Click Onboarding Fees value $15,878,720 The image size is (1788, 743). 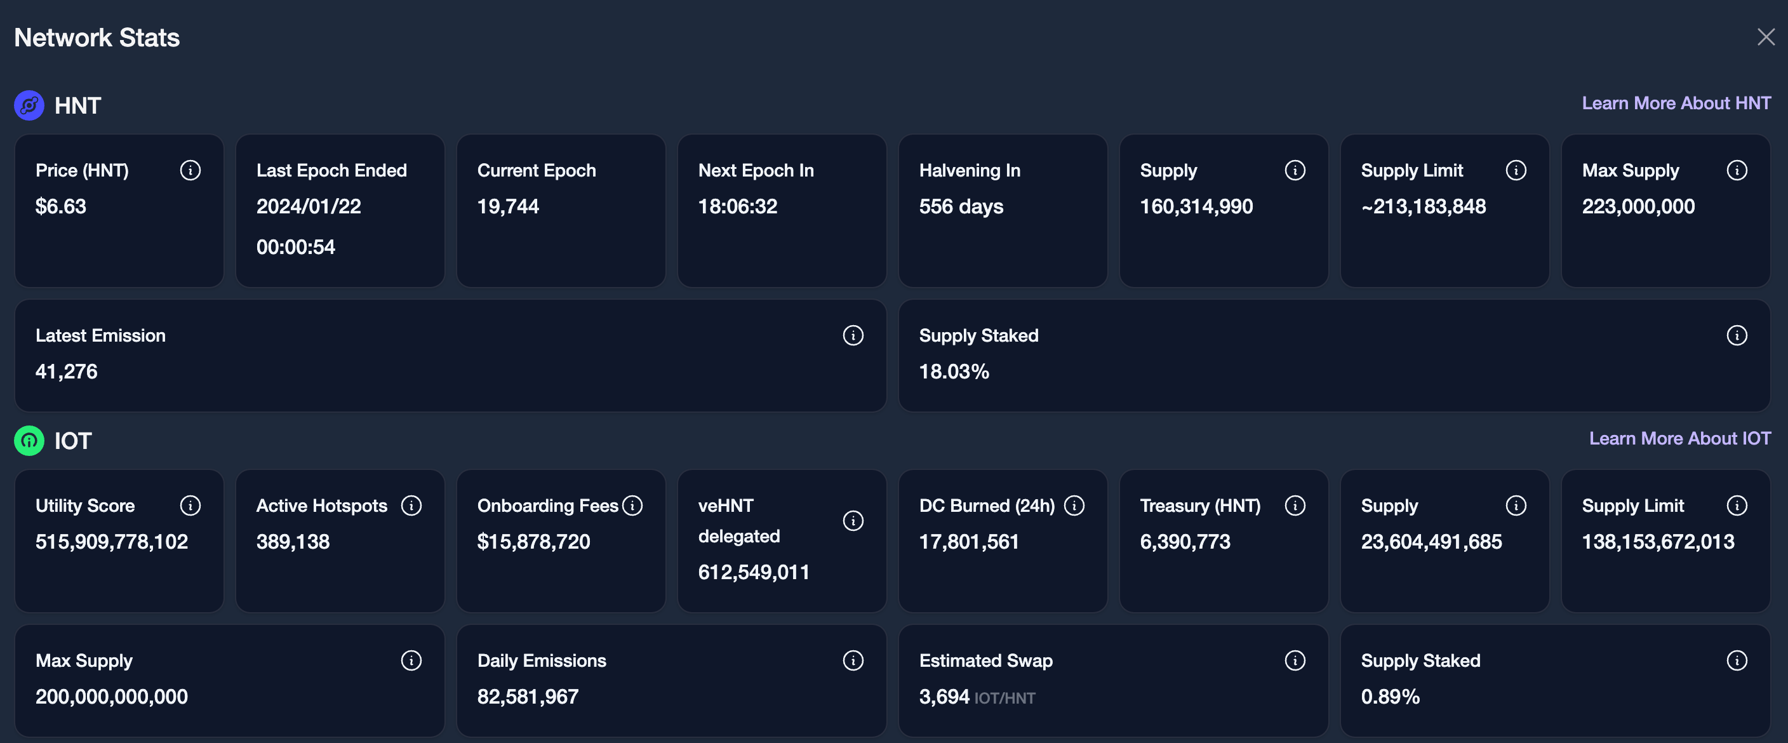tap(534, 542)
